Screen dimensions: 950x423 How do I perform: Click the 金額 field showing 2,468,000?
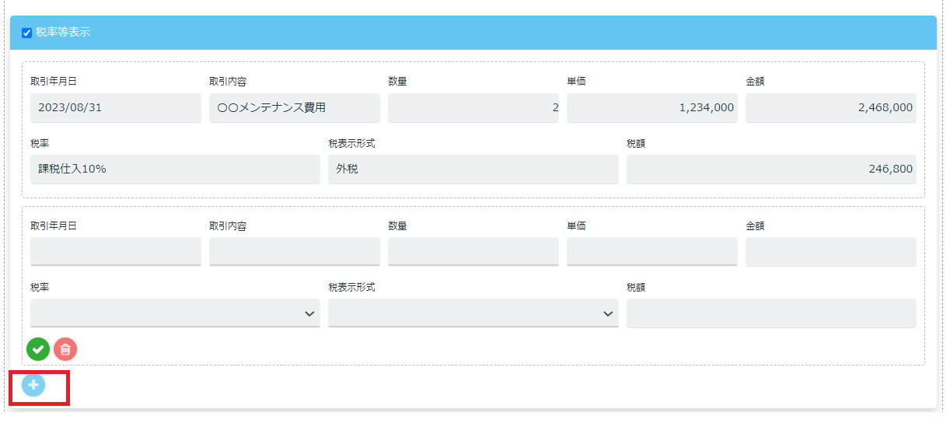[x=831, y=108]
